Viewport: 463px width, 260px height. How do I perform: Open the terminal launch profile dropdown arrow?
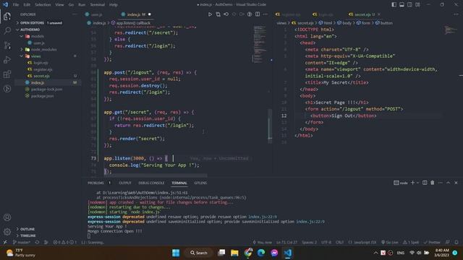point(417,183)
